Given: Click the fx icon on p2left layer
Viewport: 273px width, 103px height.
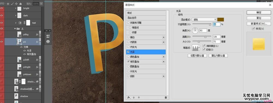Looking at the screenshot, I should pyautogui.click(x=37, y=60).
